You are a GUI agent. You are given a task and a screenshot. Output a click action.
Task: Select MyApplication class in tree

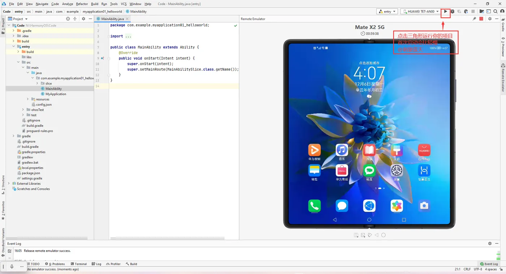53,94
